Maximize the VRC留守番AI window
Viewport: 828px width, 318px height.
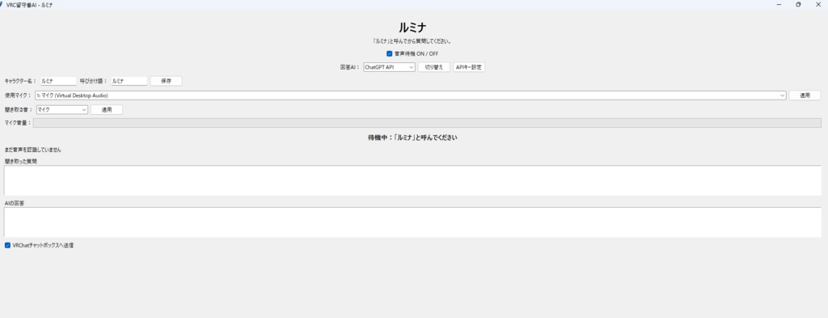coord(798,4)
